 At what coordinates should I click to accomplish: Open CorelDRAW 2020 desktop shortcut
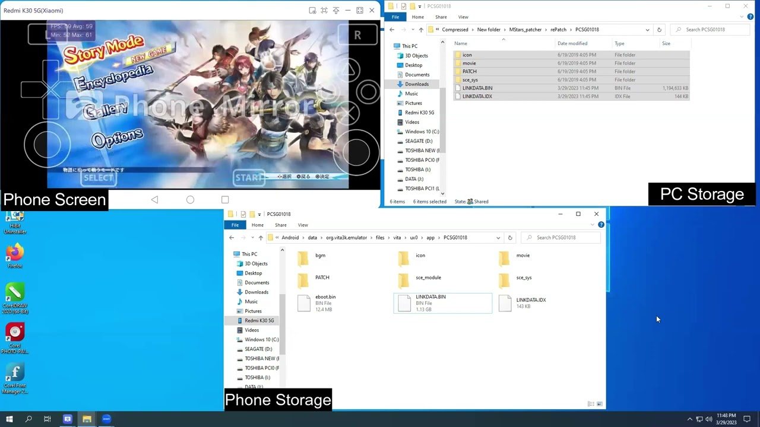point(15,299)
